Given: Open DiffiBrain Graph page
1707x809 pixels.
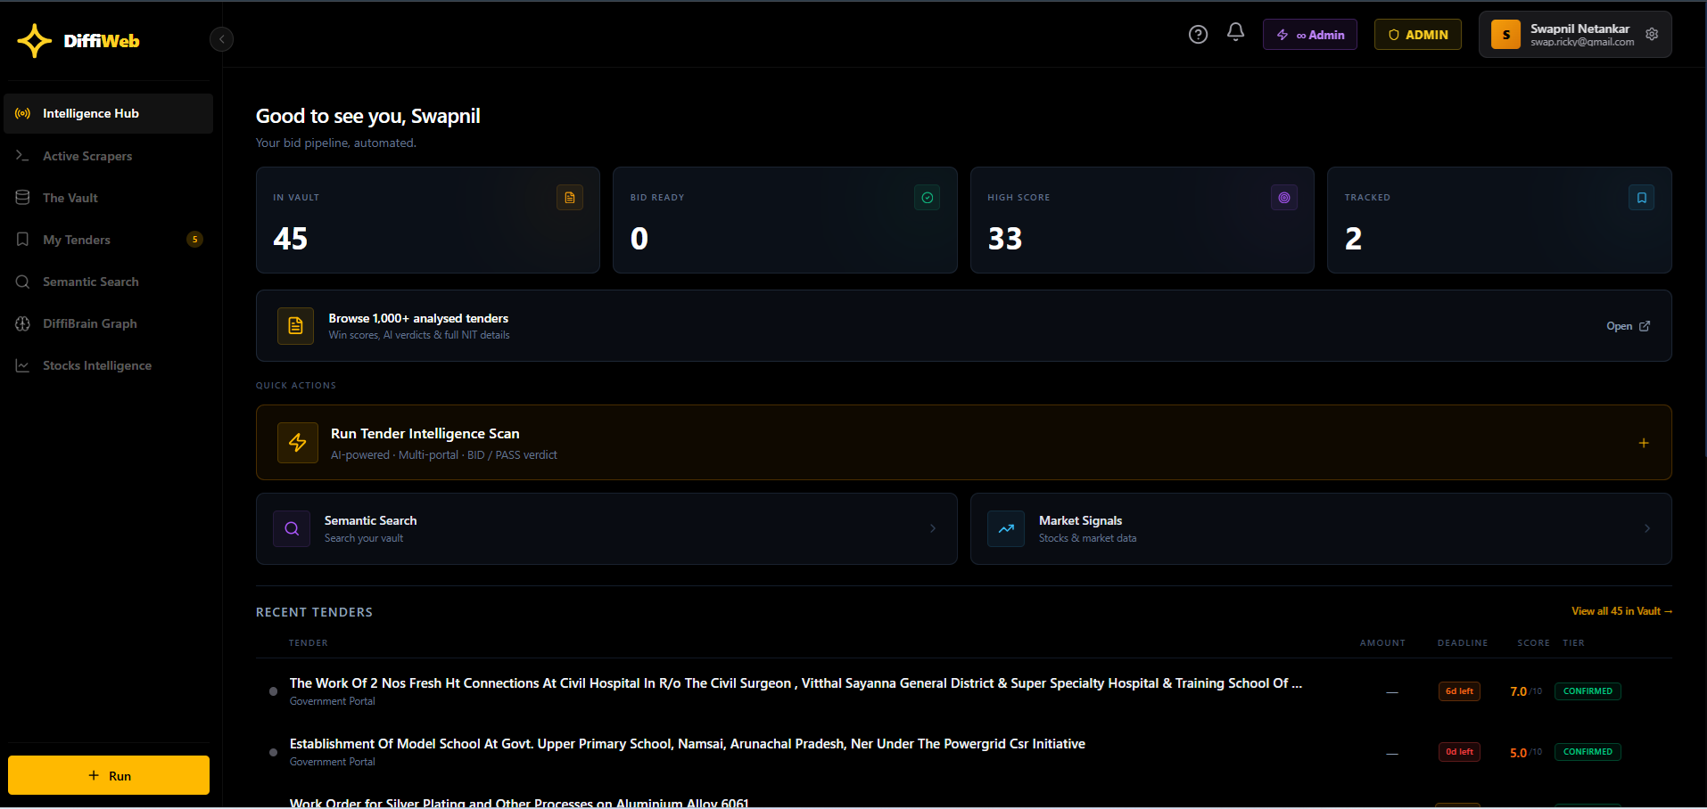Looking at the screenshot, I should click(x=109, y=323).
